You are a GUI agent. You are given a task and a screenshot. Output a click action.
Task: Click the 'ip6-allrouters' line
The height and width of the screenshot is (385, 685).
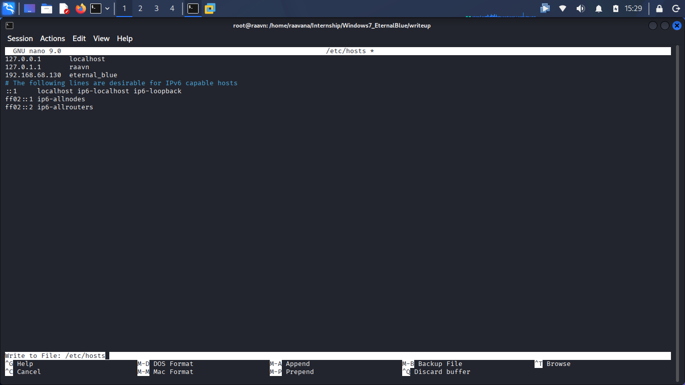click(x=49, y=107)
